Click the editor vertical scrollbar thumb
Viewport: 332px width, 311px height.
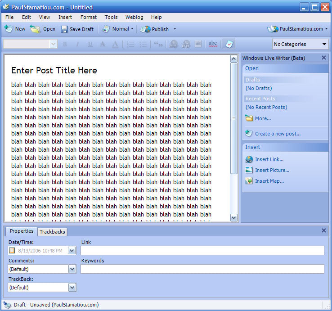pyautogui.click(x=234, y=118)
